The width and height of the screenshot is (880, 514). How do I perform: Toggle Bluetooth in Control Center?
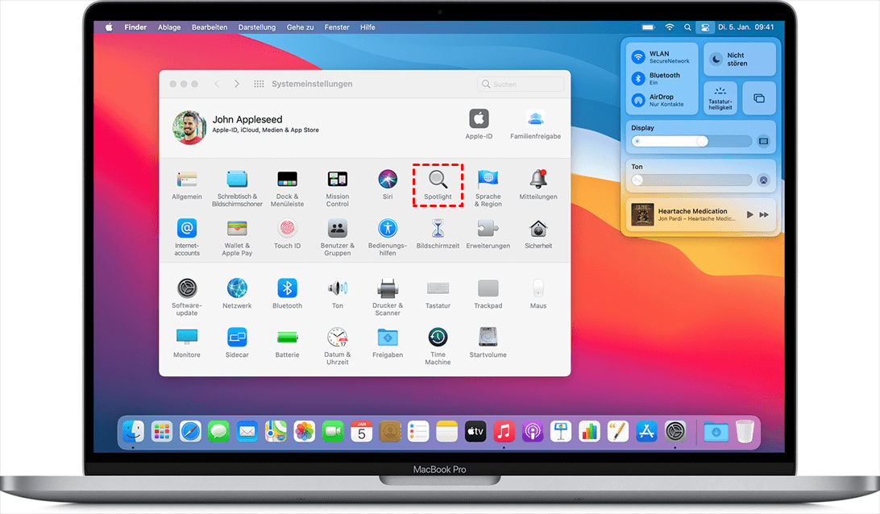638,78
